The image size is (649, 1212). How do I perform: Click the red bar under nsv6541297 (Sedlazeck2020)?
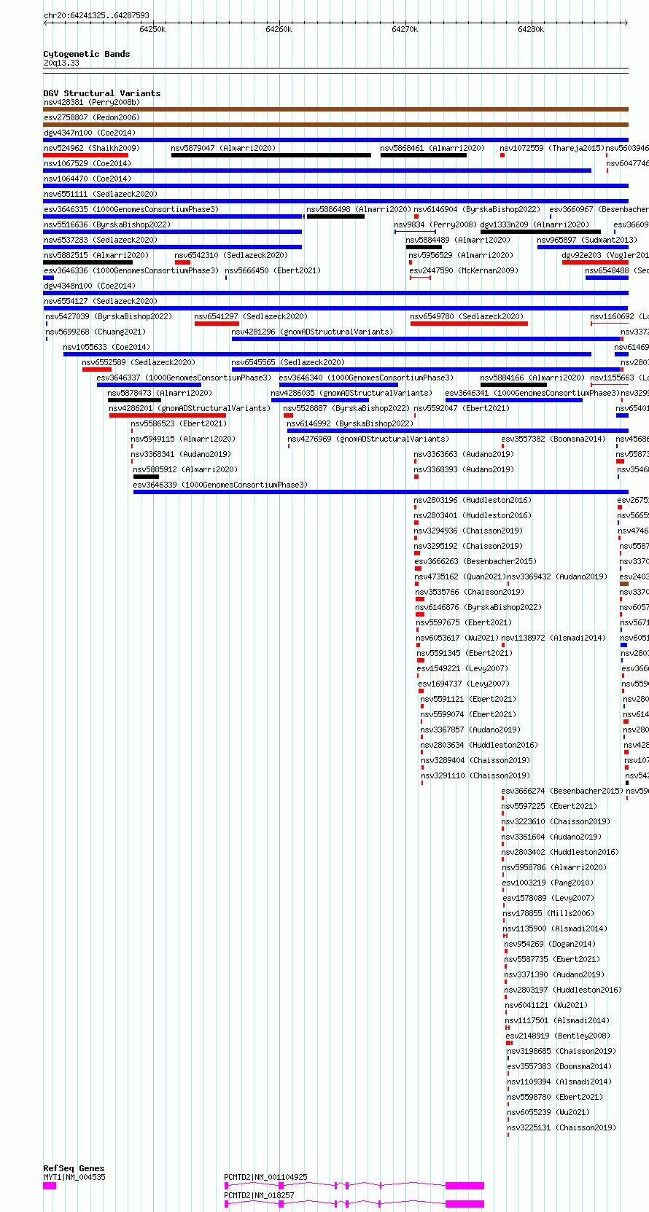pos(217,324)
